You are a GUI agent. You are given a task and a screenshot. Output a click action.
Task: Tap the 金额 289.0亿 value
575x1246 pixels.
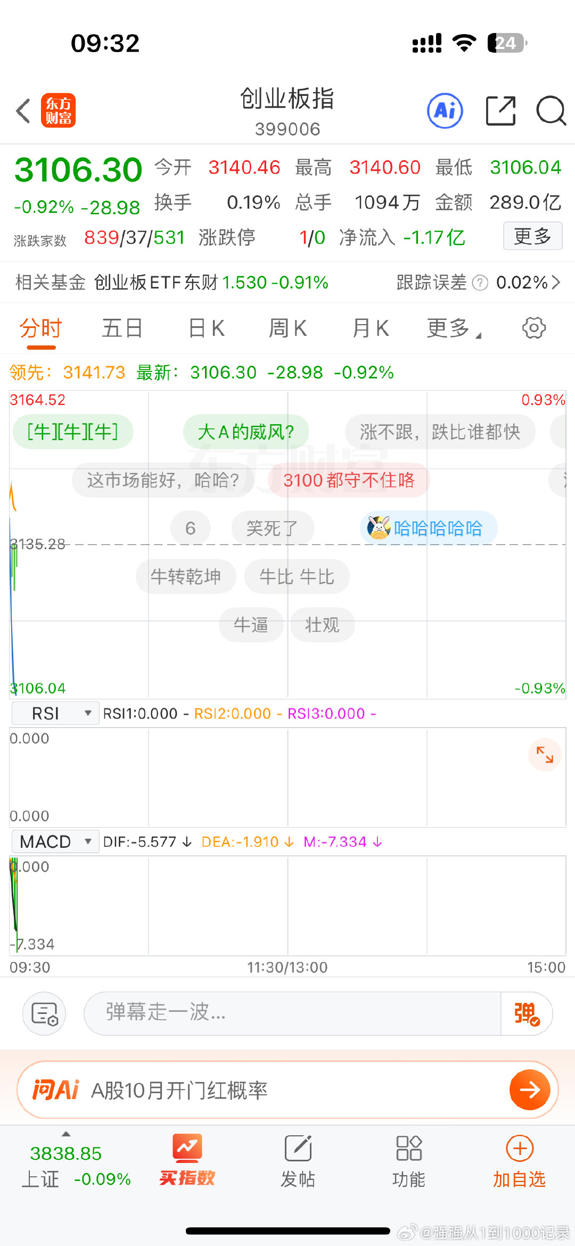(x=498, y=202)
